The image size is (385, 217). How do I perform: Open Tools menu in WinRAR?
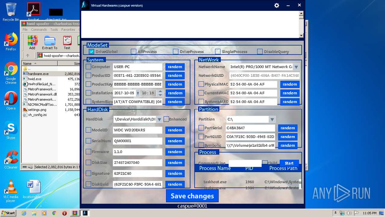point(54,30)
